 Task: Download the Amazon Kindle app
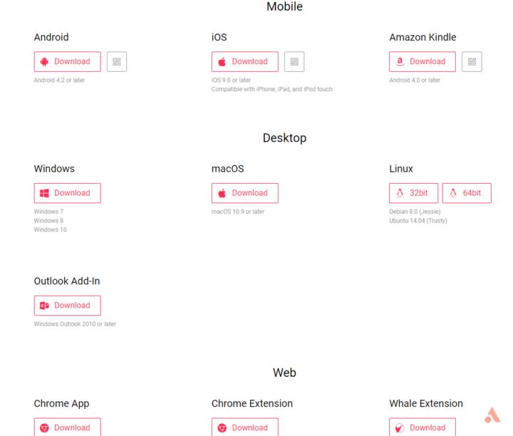click(423, 61)
